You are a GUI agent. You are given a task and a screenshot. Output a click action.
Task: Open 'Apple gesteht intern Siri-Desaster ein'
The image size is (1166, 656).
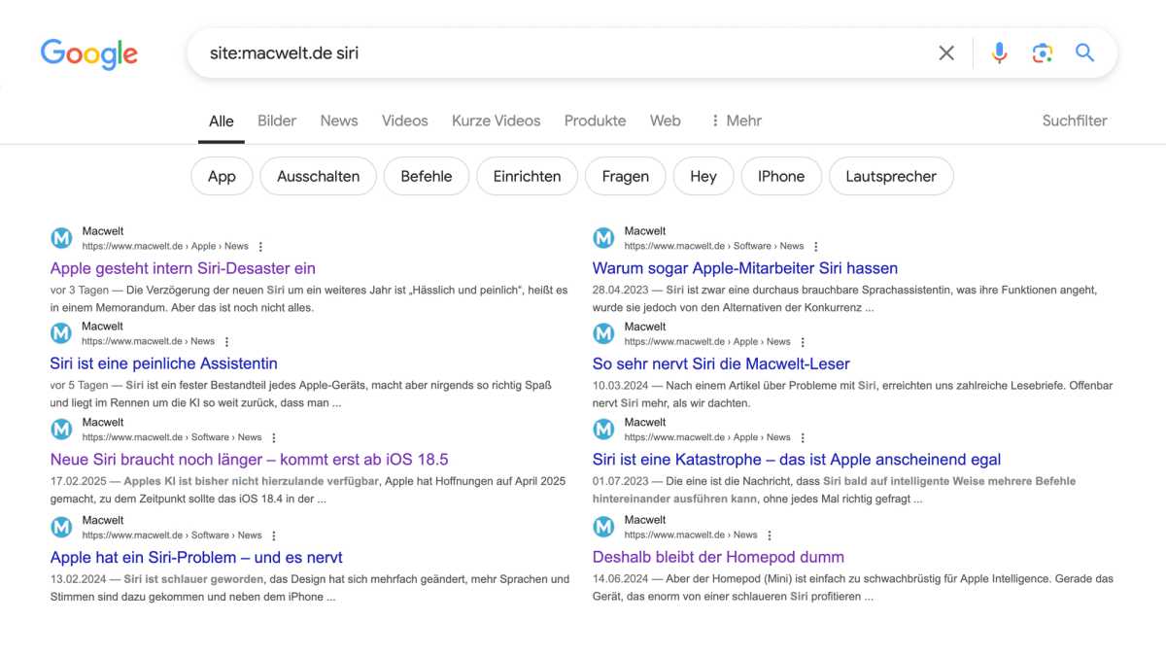(183, 268)
